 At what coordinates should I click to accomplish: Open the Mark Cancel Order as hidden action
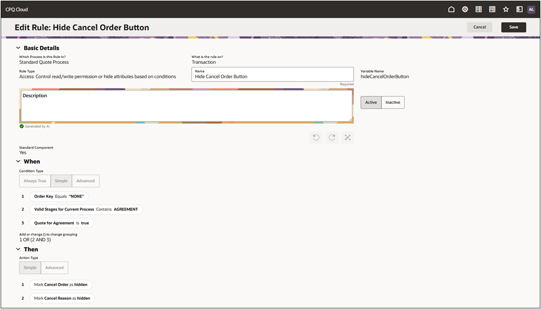coord(60,284)
